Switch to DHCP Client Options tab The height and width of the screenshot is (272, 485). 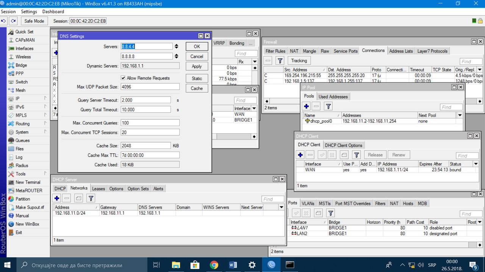pos(344,145)
